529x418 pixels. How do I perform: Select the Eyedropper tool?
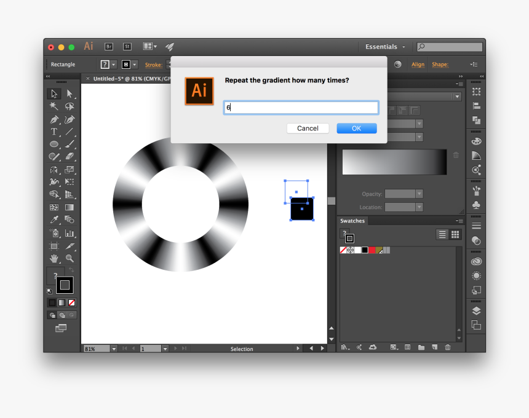coord(54,220)
